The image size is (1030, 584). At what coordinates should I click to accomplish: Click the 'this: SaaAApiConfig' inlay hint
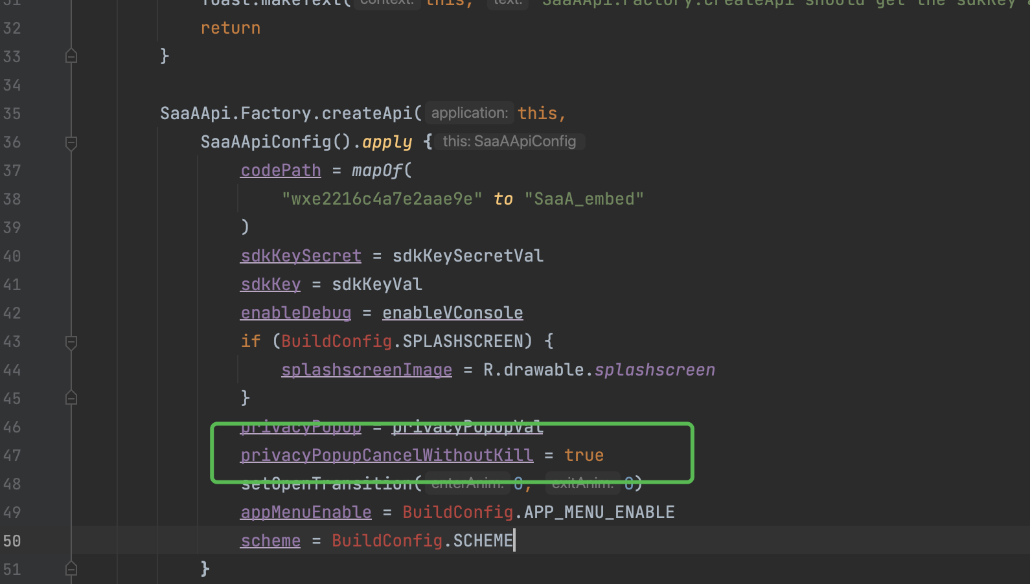tap(509, 142)
